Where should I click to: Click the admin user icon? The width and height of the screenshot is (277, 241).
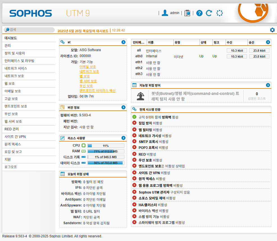(165, 13)
